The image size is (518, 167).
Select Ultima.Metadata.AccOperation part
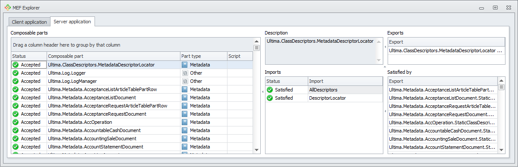tap(132, 122)
